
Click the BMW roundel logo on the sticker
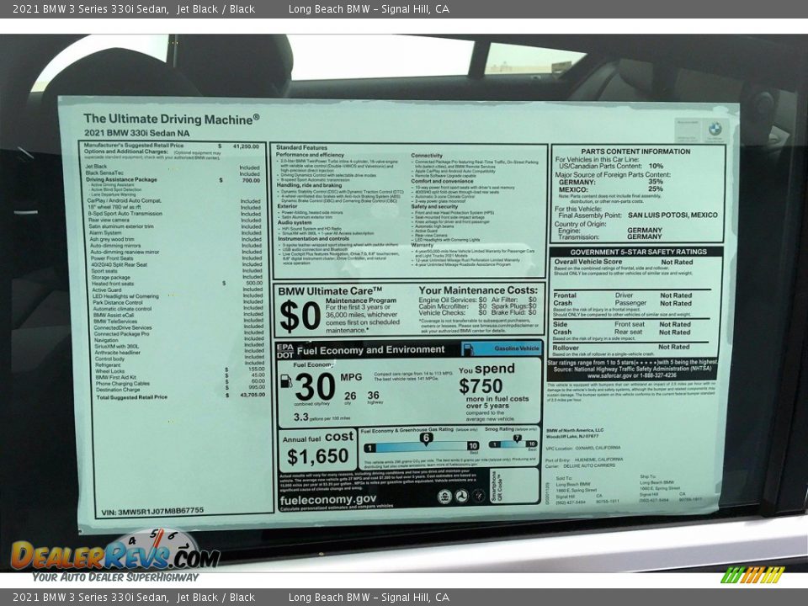715,128
